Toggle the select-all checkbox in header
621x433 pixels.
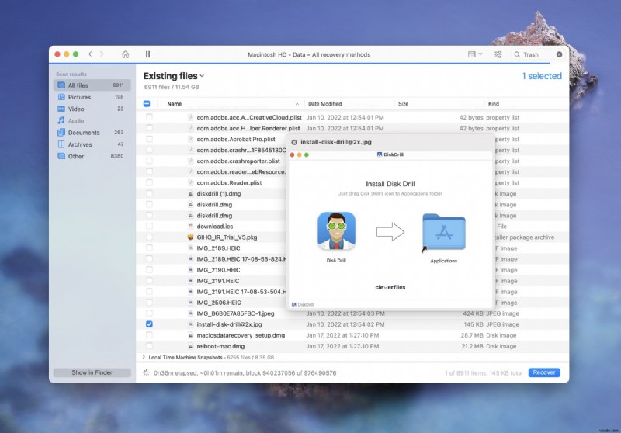147,103
